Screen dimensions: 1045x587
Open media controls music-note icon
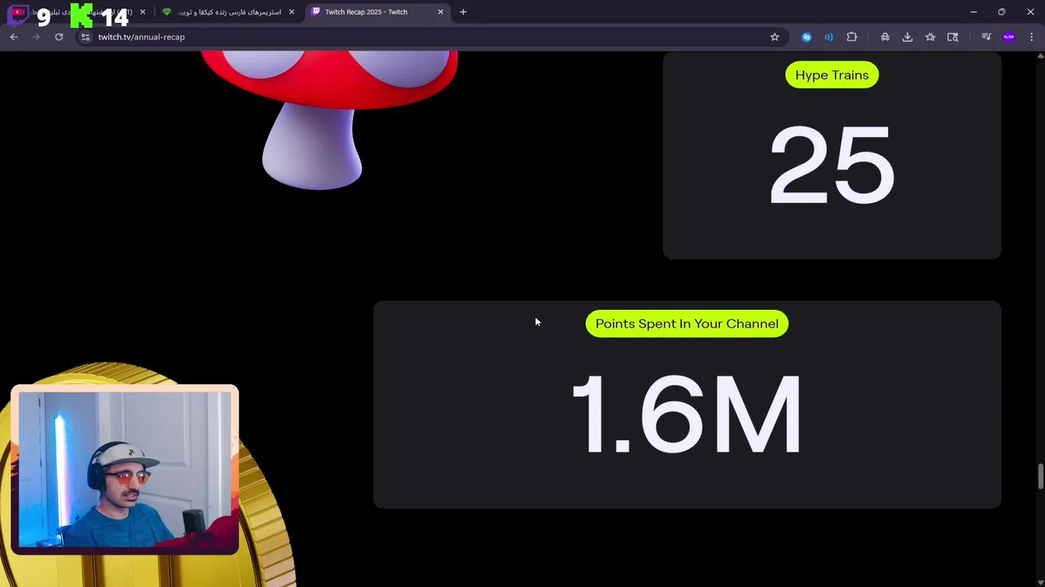tap(986, 37)
